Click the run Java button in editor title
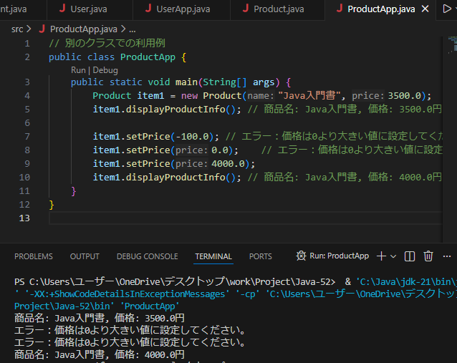The width and height of the screenshot is (457, 363). coord(447,9)
